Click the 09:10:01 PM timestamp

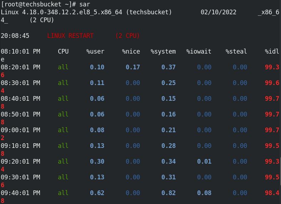click(x=20, y=146)
